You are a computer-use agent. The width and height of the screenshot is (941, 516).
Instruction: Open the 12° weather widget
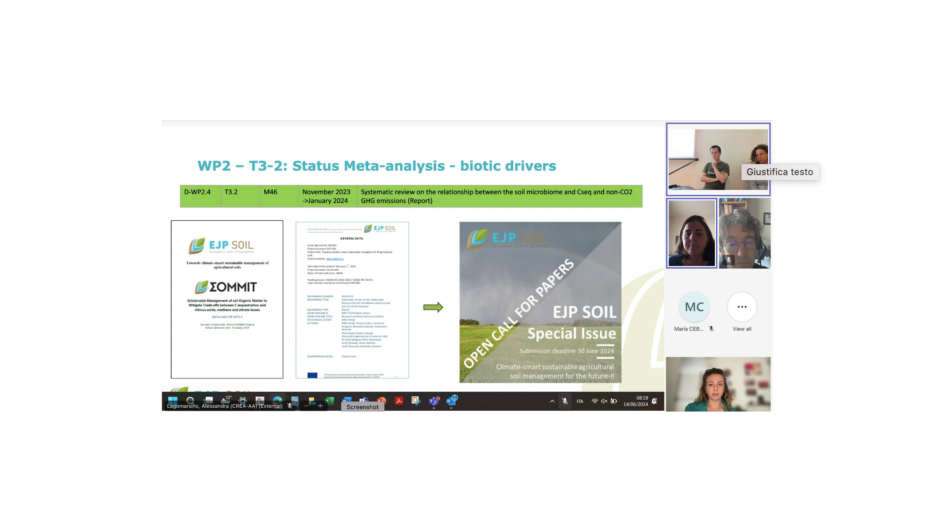tap(225, 400)
